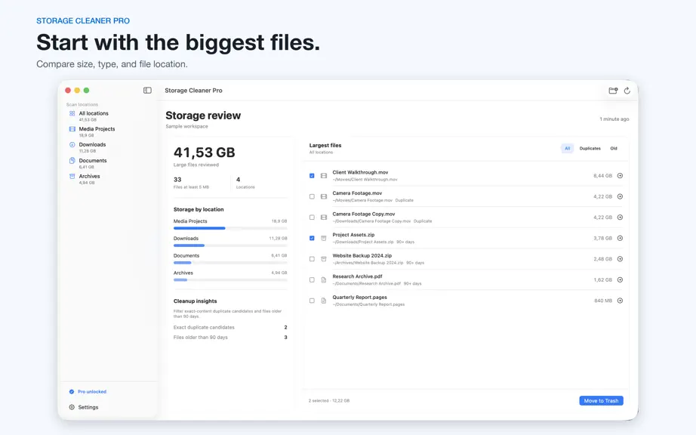
Task: Click the movie icon for Client Walkthrough.mov
Action: (x=324, y=176)
